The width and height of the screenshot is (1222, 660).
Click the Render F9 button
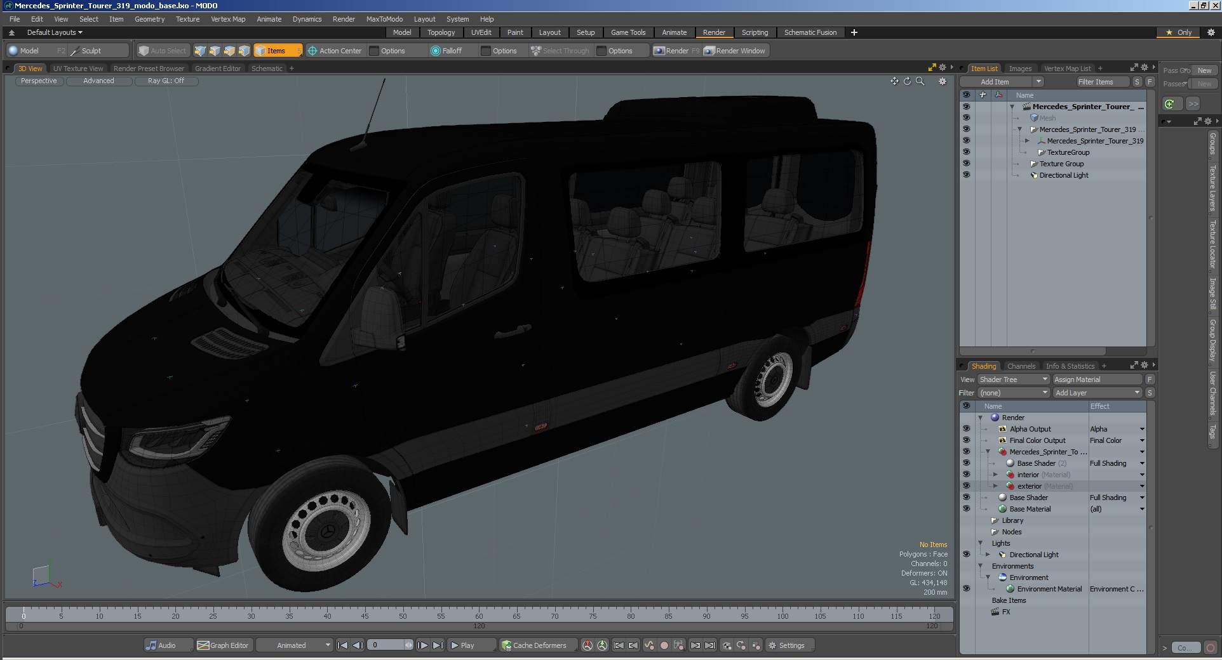coord(676,51)
